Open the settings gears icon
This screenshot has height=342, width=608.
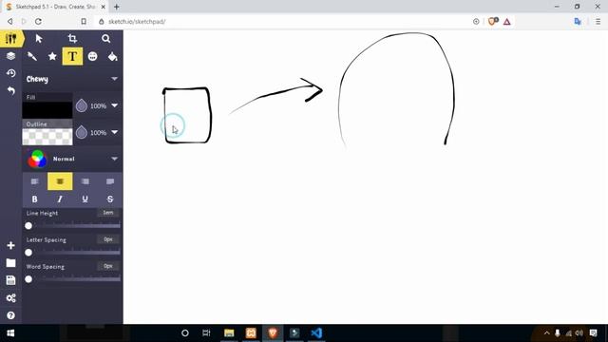10,297
